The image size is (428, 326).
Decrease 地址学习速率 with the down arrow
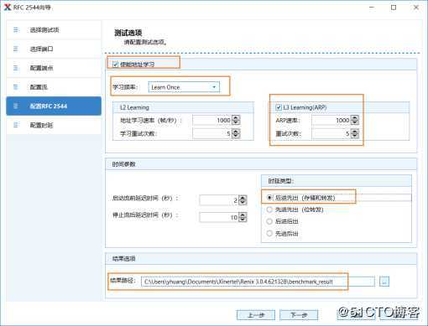[x=236, y=122]
